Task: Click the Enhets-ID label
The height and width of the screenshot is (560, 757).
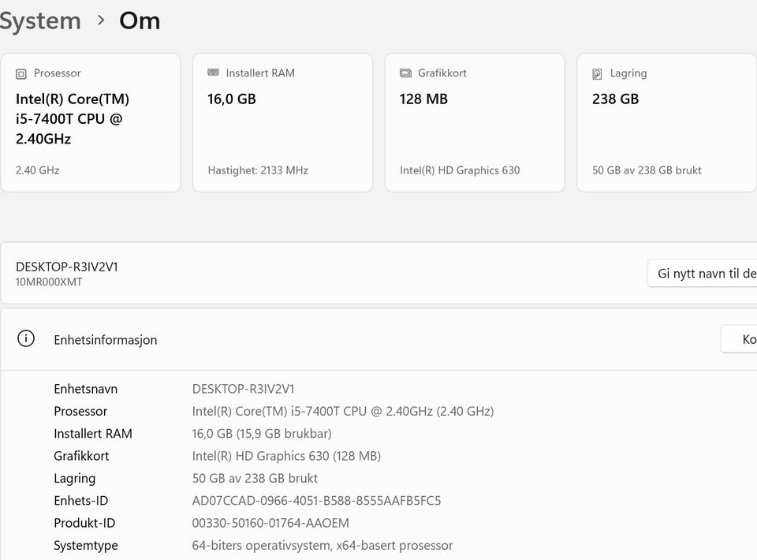Action: [x=80, y=501]
